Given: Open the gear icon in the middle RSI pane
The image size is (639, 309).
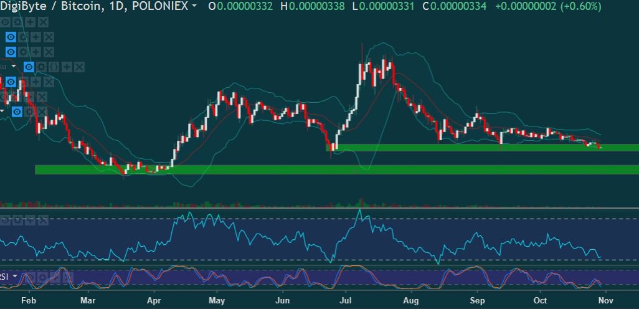Looking at the screenshot, I should point(17,220).
